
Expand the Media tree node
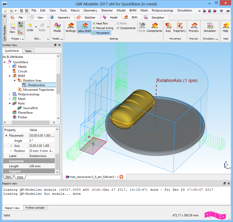[10, 67]
